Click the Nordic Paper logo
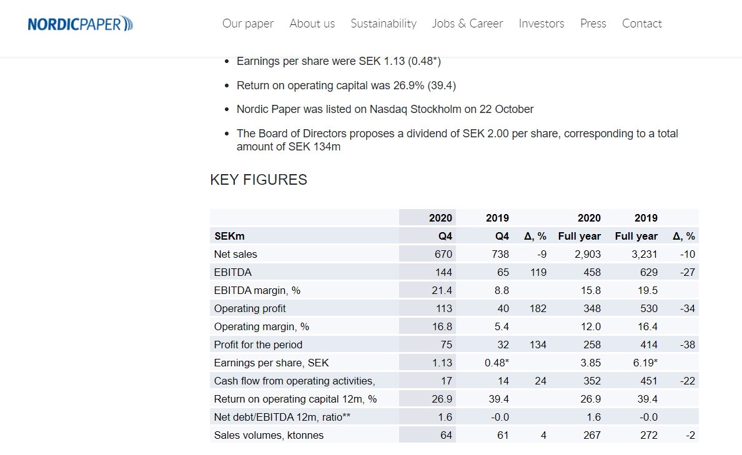Viewport: 742px width, 455px height. (80, 24)
